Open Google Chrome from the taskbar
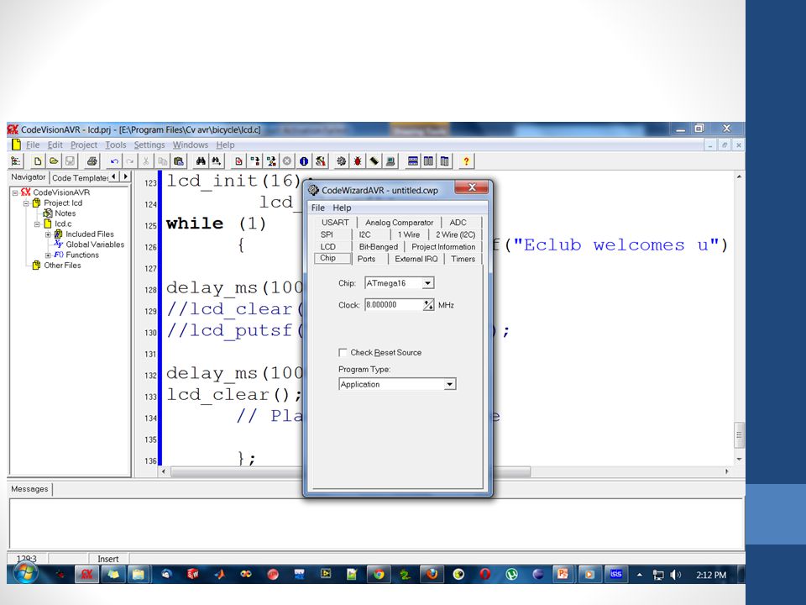Screen dimensions: 806x605 [379, 574]
